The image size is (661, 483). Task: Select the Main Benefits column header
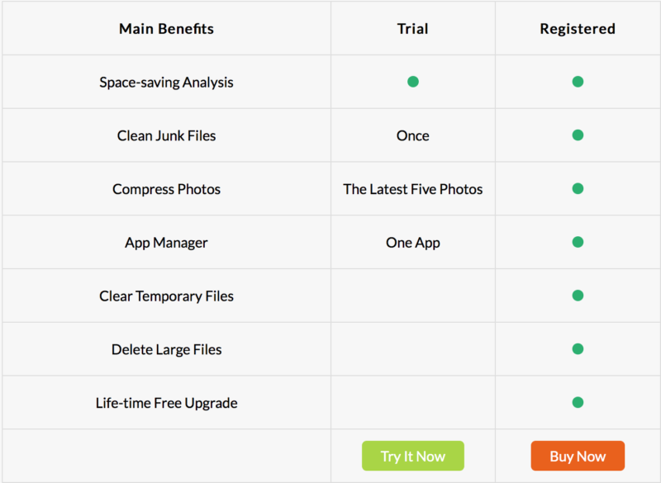166,29
